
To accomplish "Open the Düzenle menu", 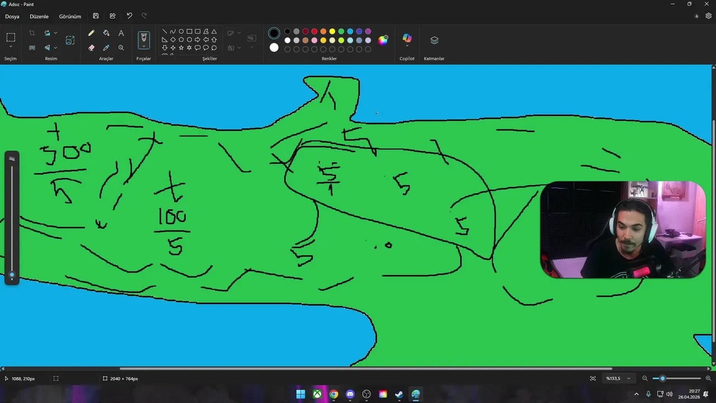I will click(x=39, y=16).
